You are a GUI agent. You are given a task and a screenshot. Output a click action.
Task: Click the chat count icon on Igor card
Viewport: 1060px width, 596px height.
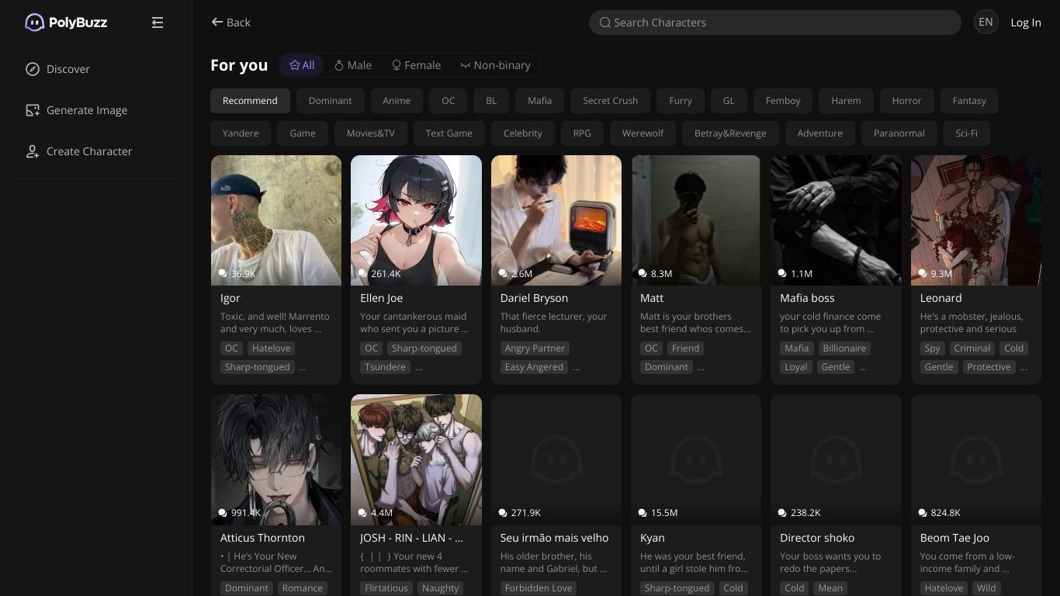223,273
